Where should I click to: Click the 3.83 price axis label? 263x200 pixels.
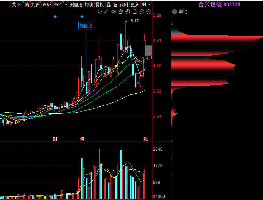pos(157,91)
